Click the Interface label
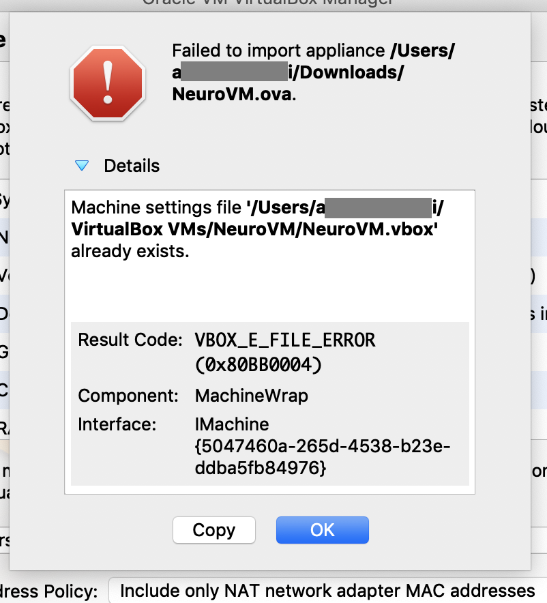This screenshot has height=603, width=547. coord(117,424)
